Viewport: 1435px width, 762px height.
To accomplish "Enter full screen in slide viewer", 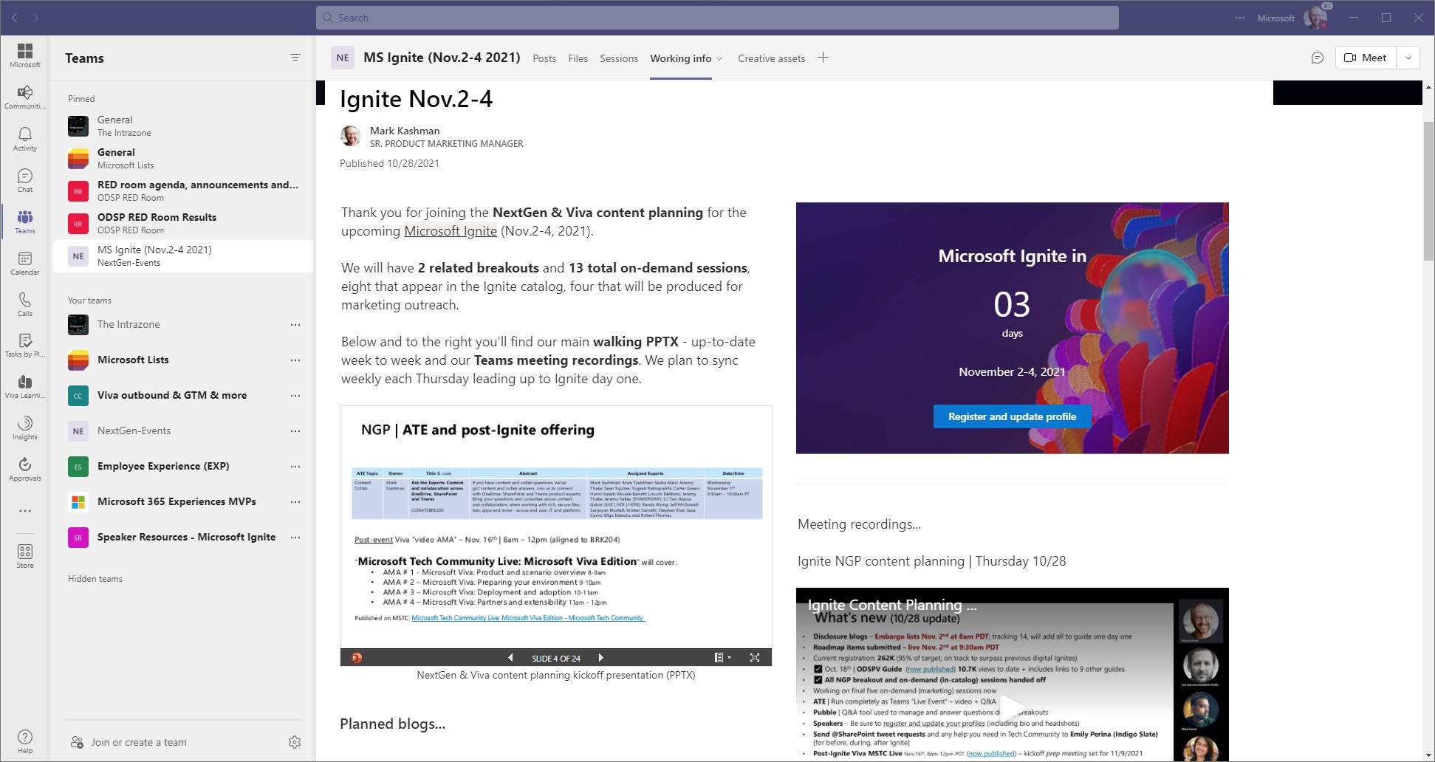I will (x=755, y=658).
